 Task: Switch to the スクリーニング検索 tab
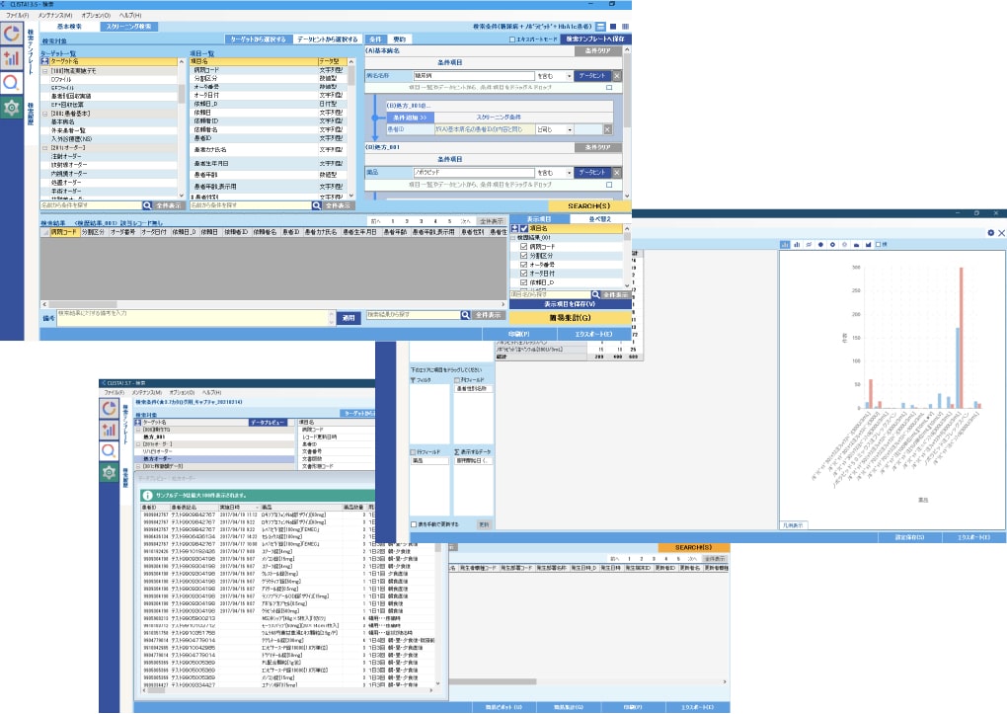click(x=127, y=27)
